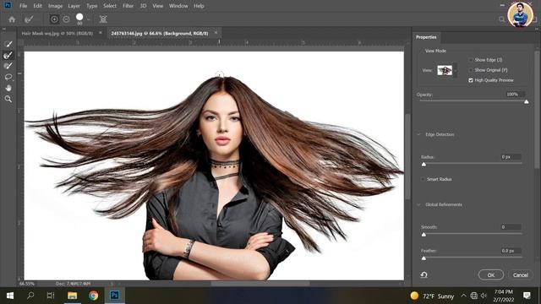Click the tool preset brush icon
541x304 pixels.
coord(29,19)
